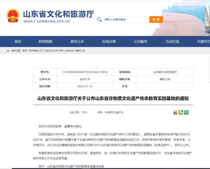The image size is (210, 169).
Task: Click the star favorites share icon
Action: click(x=186, y=112)
